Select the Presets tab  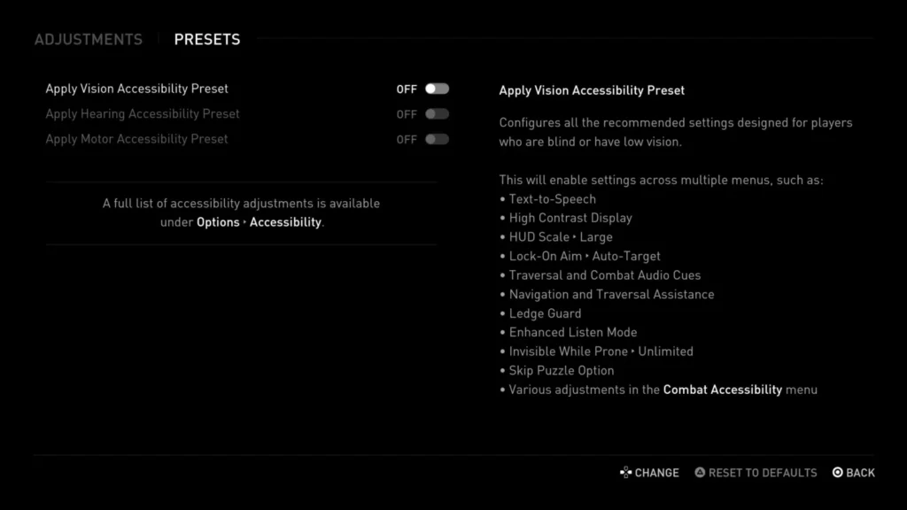point(207,39)
